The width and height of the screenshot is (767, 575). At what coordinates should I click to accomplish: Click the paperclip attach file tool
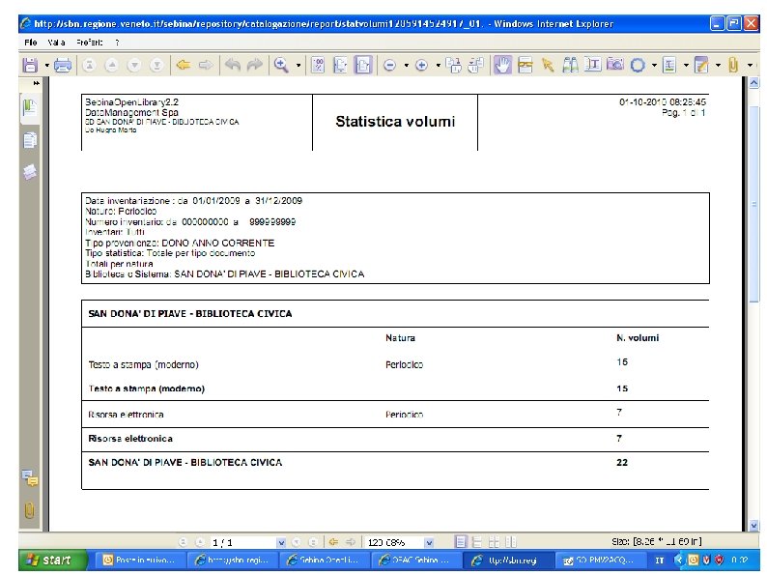(733, 65)
